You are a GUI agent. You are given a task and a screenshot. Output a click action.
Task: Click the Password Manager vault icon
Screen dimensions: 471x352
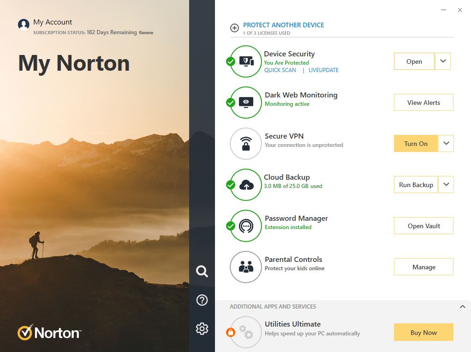246,226
